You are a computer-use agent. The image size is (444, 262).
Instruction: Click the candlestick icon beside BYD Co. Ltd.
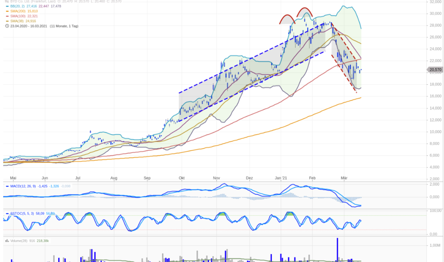(x=7, y=1)
